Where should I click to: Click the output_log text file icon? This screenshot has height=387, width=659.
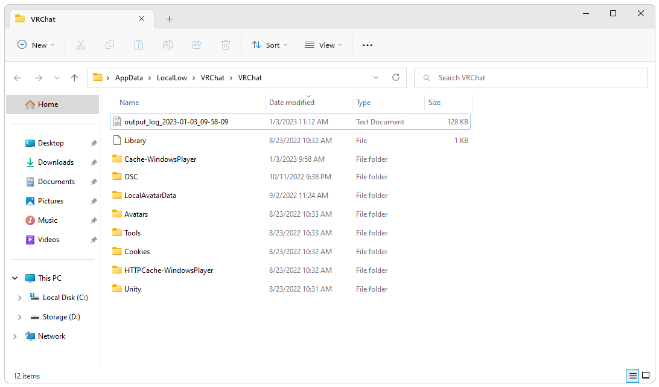(x=117, y=121)
